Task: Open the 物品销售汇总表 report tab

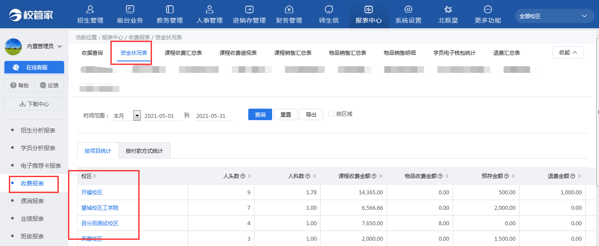Action: pos(348,53)
